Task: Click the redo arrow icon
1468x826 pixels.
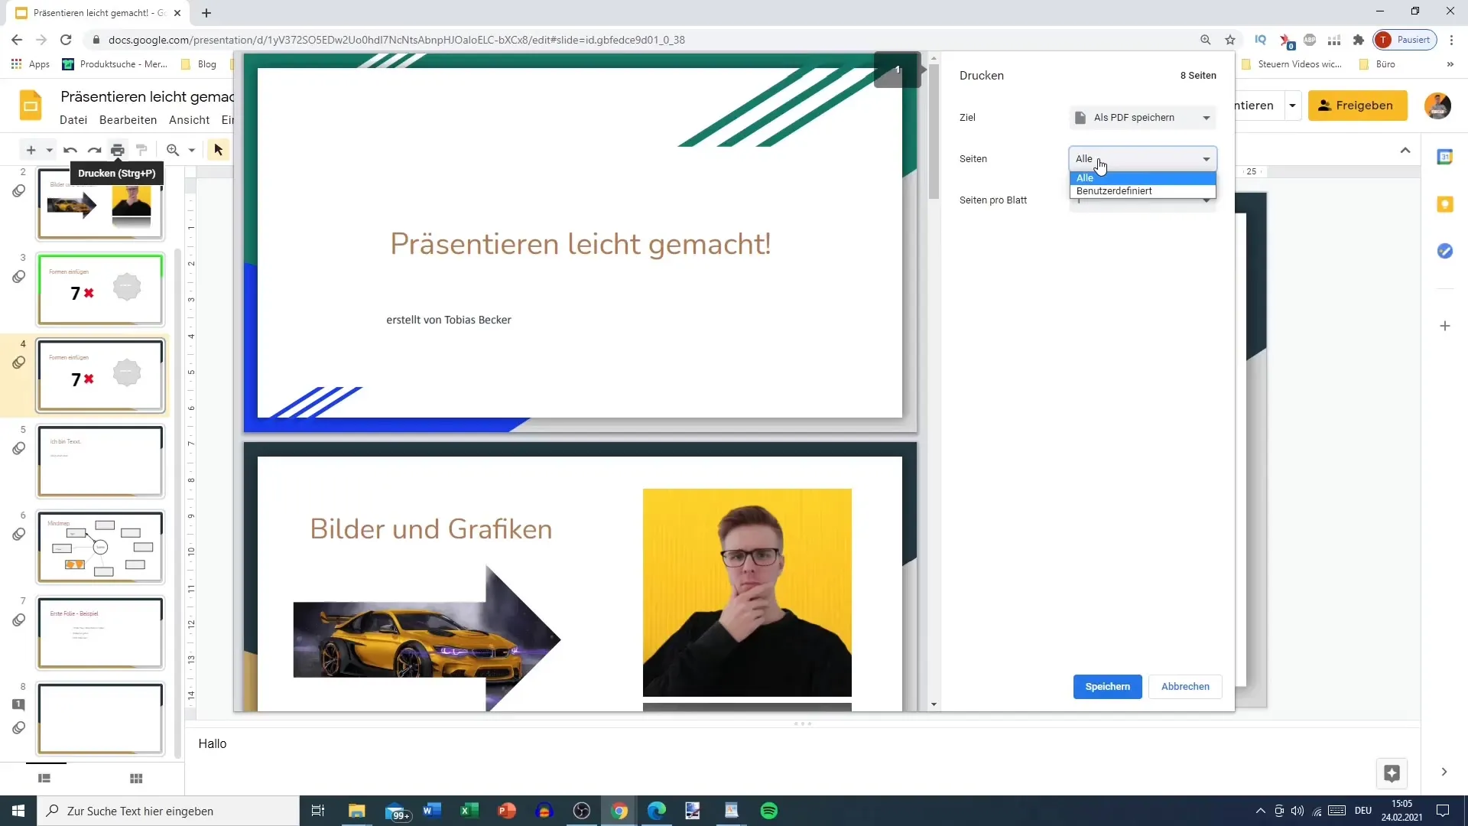Action: click(x=94, y=150)
